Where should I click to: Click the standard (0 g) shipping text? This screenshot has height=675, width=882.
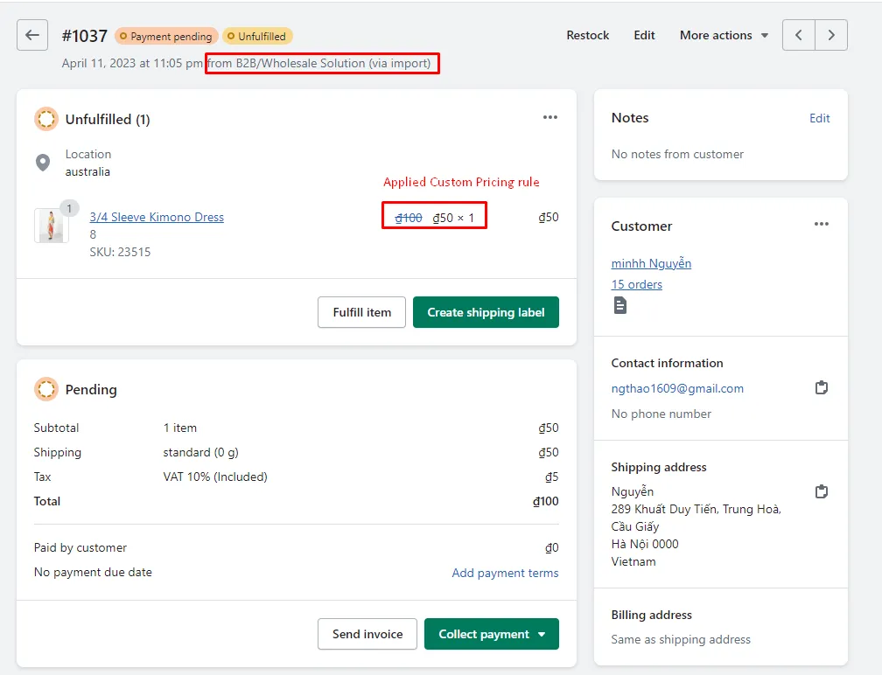click(201, 452)
